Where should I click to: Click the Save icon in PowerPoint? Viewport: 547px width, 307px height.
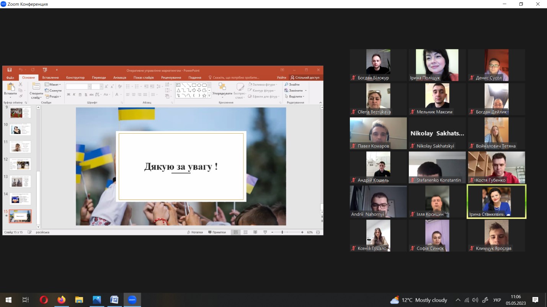click(10, 70)
